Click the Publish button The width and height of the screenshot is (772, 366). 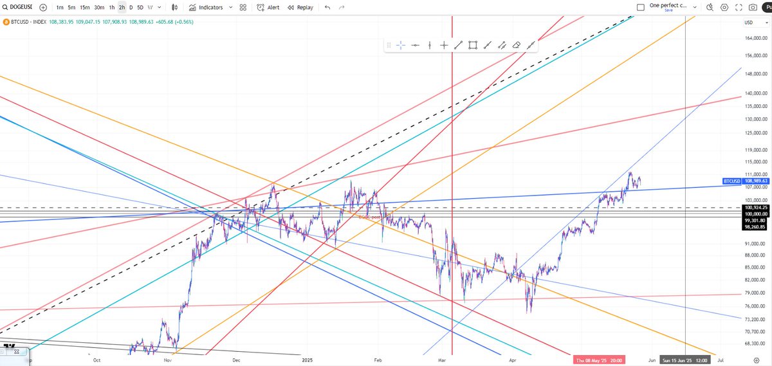pyautogui.click(x=768, y=7)
